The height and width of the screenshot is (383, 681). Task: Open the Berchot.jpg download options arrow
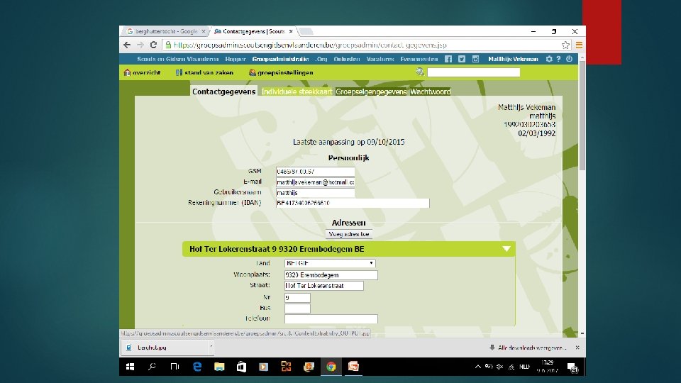click(211, 347)
